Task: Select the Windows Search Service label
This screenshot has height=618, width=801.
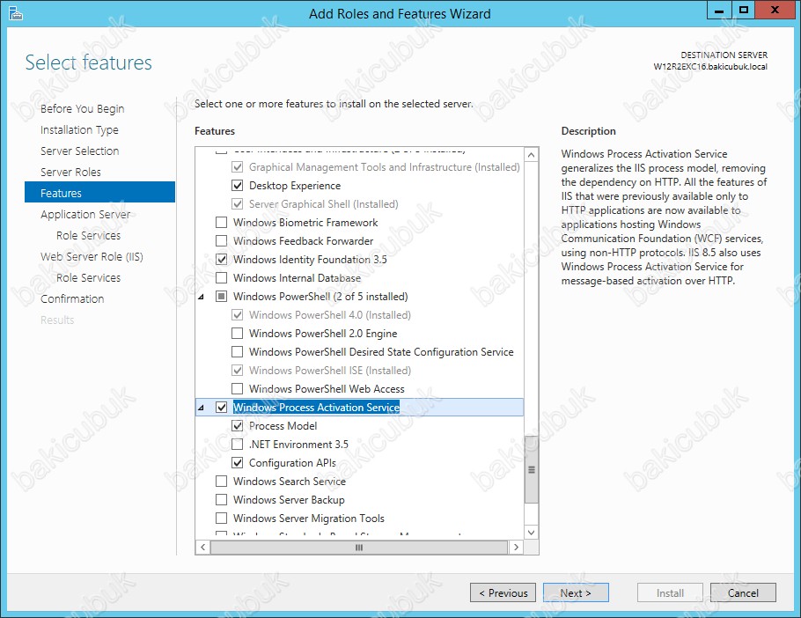Action: (289, 482)
